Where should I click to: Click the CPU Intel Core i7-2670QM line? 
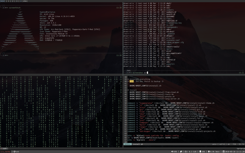pyautogui.click(x=60, y=36)
